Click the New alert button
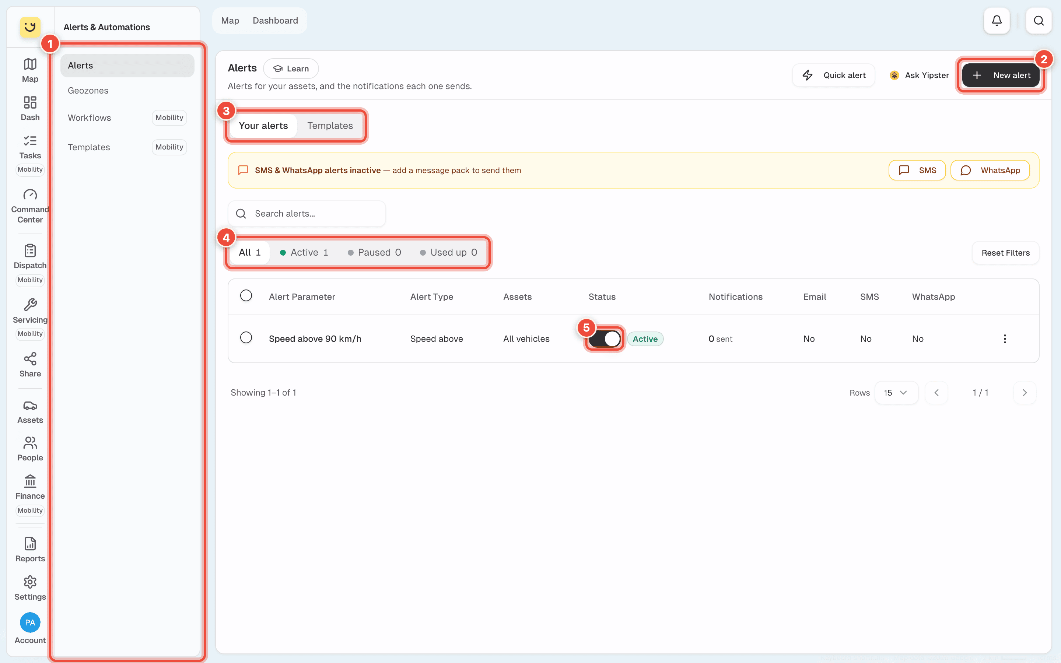 click(1001, 76)
